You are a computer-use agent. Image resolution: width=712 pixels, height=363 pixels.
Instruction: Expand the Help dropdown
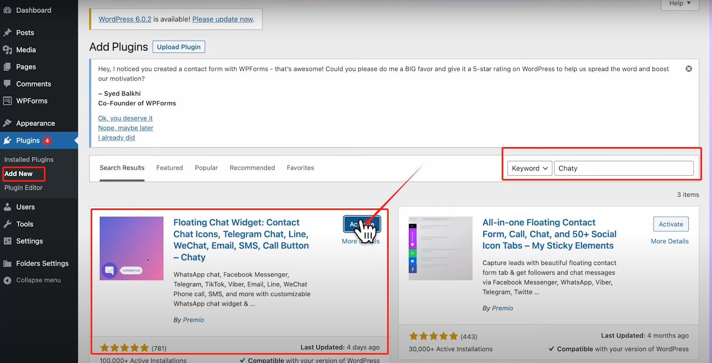pos(679,3)
